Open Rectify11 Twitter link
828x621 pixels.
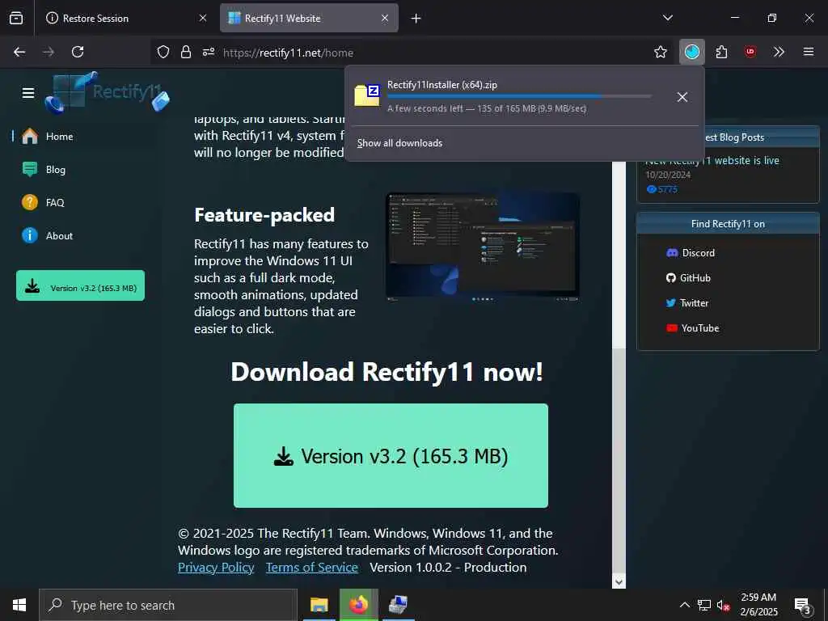pyautogui.click(x=687, y=303)
